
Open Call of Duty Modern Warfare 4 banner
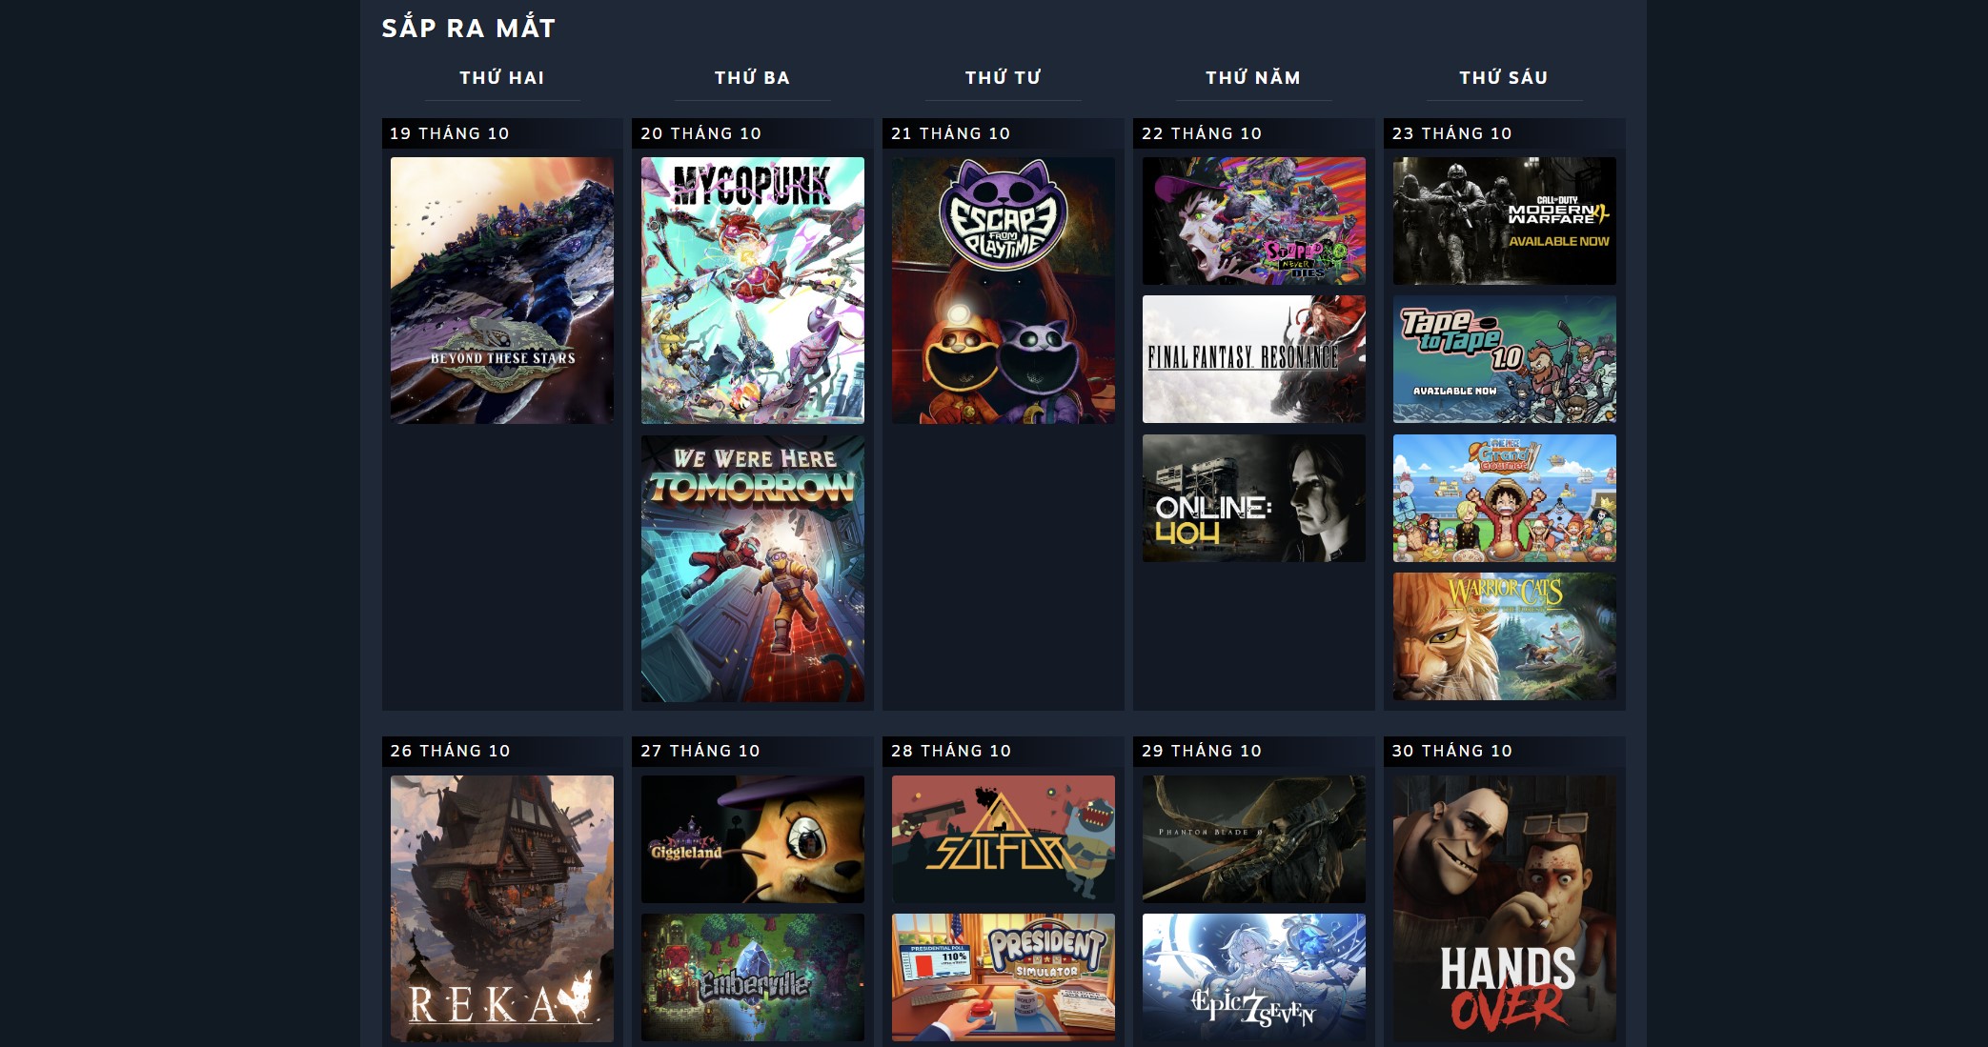pos(1505,221)
